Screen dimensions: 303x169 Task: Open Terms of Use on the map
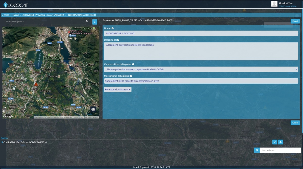pyautogui.click(x=79, y=117)
